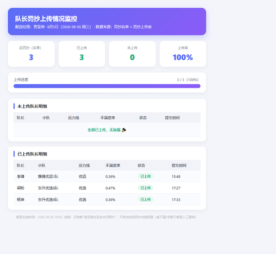
Task: Click 优选 capacity line in 17:33 row
Action: click(82, 200)
